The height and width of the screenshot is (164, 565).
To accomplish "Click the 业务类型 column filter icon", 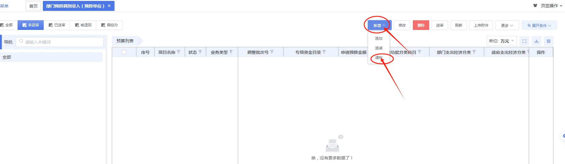I will pos(231,52).
